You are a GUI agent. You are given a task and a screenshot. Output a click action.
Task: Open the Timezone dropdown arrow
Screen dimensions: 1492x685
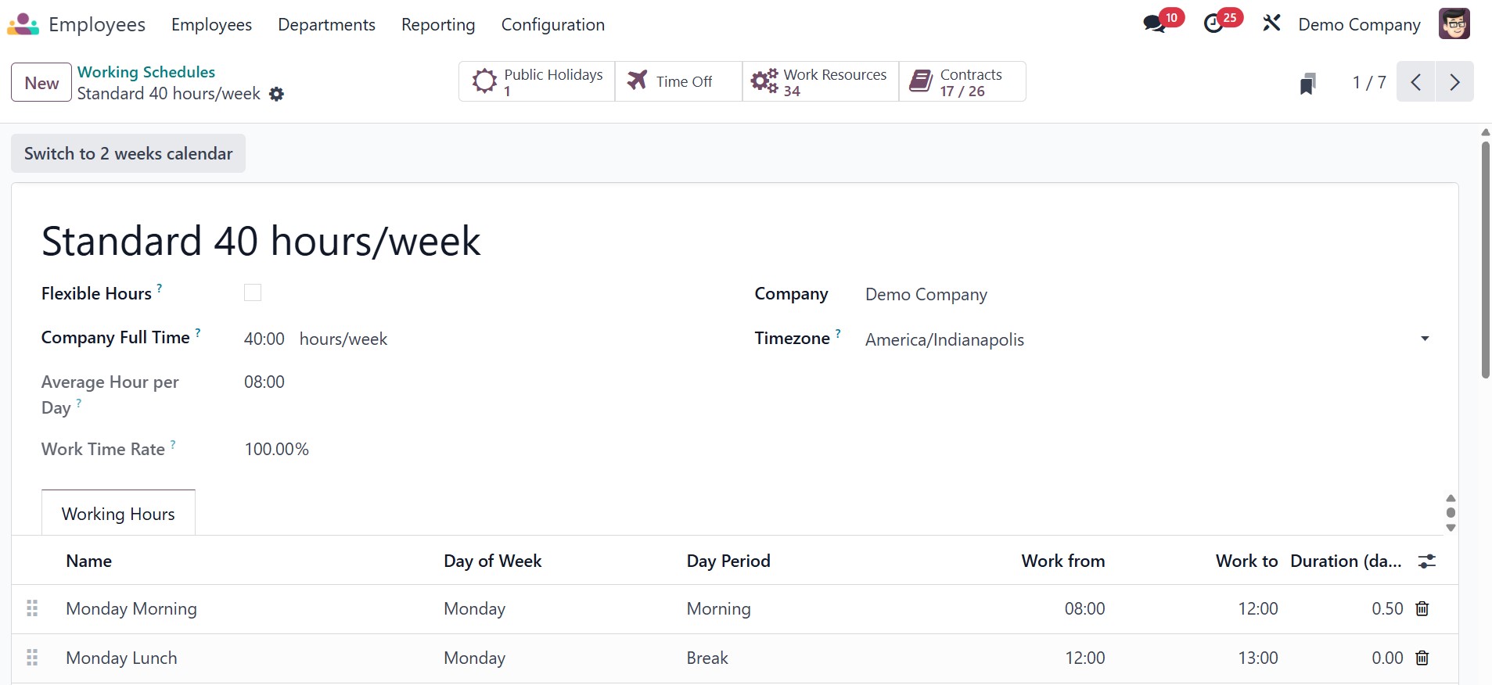(x=1425, y=339)
